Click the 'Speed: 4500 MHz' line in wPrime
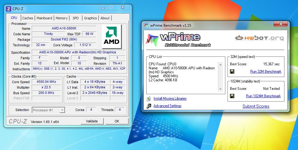The width and height of the screenshot is (298, 150). coord(163,76)
